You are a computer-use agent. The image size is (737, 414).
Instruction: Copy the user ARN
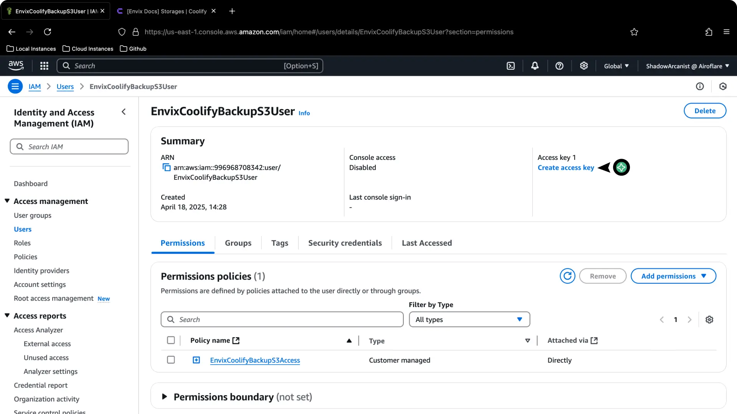[x=166, y=167]
